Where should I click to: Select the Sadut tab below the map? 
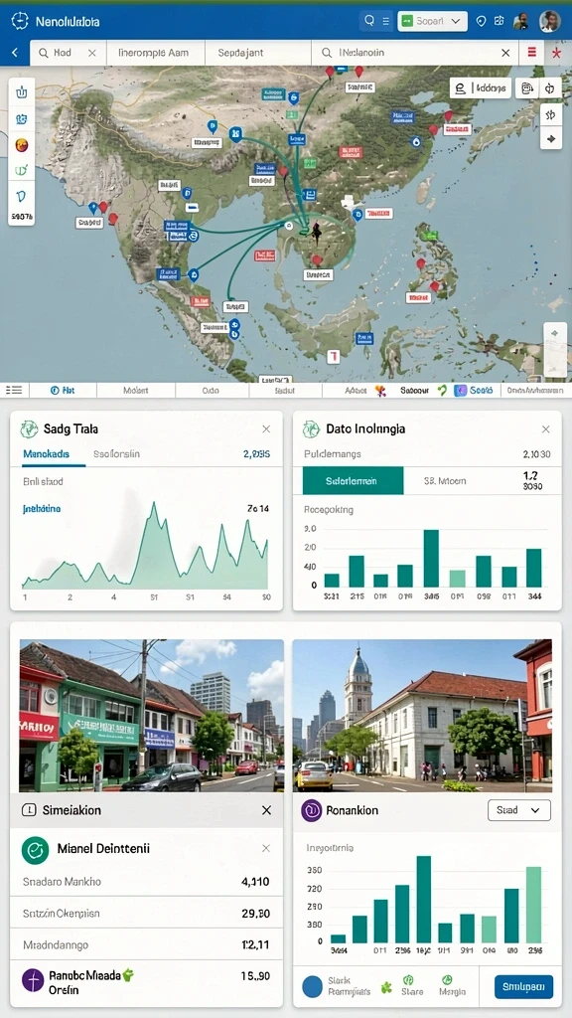click(285, 390)
